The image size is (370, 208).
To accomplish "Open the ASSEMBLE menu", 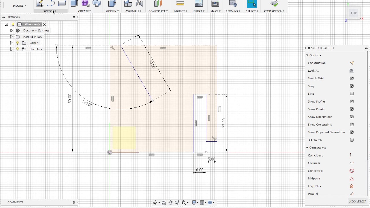I will tap(133, 11).
